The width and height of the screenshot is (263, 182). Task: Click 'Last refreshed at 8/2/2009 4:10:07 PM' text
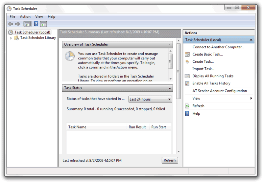[x=92, y=161]
